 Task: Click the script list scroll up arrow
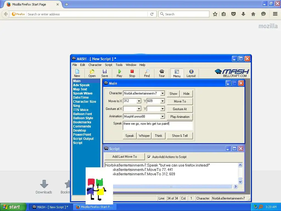[x=240, y=165]
